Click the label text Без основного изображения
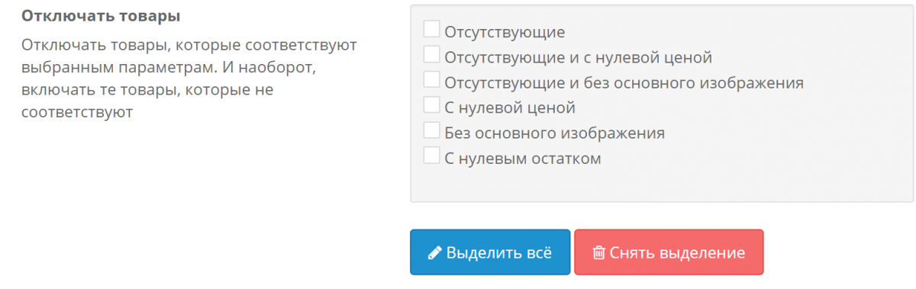This screenshot has height=289, width=916. (554, 133)
